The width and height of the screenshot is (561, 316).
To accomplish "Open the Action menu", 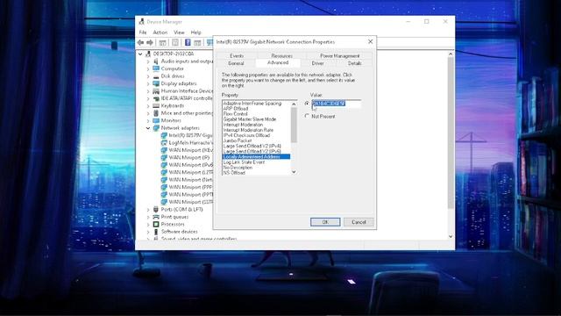I will coord(160,32).
